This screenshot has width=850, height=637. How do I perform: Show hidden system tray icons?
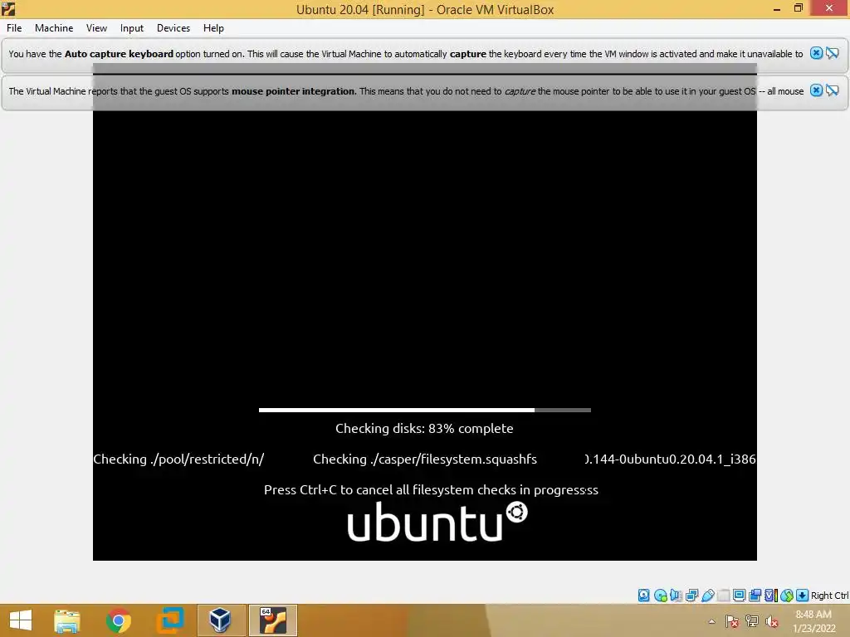[x=711, y=621]
